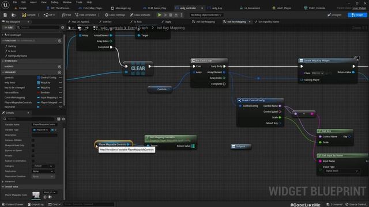This screenshot has height=207, width=369.
Task: Toggle visibility eye for wdg keys variable
Action: [61, 83]
